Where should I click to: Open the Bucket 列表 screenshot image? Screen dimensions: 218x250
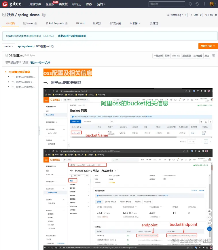tap(128, 118)
